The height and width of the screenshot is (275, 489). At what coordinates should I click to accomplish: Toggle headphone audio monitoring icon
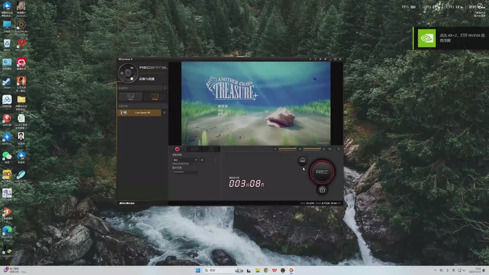[324, 149]
